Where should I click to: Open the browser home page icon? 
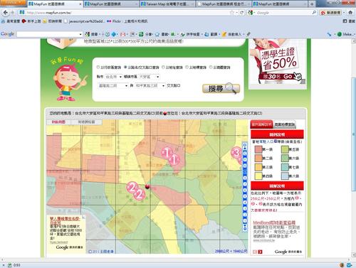click(350, 13)
